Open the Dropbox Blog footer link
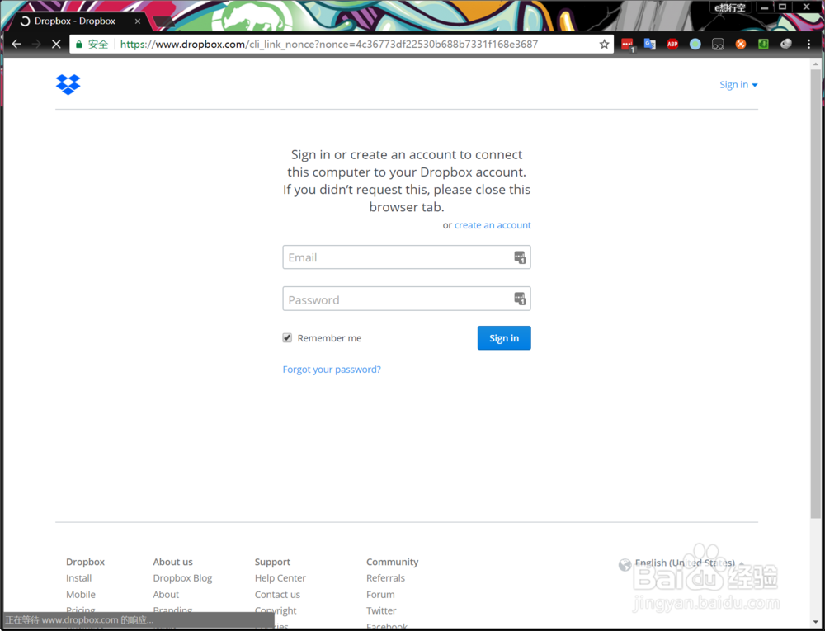Image resolution: width=825 pixels, height=631 pixels. 182,578
